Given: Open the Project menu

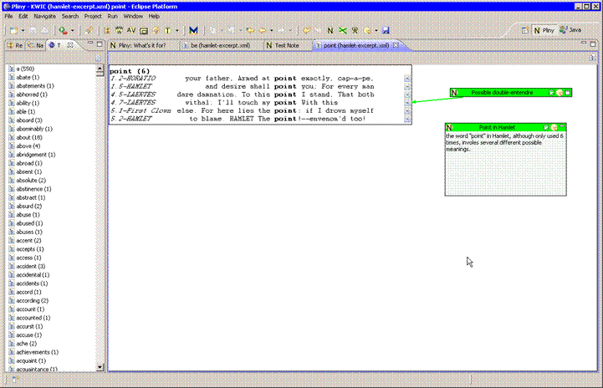Looking at the screenshot, I should (x=93, y=16).
